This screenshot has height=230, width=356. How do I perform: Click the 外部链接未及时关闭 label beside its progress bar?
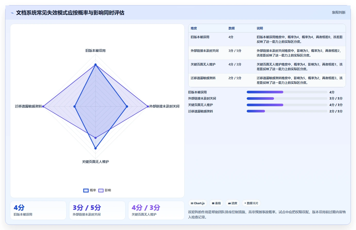(202, 98)
